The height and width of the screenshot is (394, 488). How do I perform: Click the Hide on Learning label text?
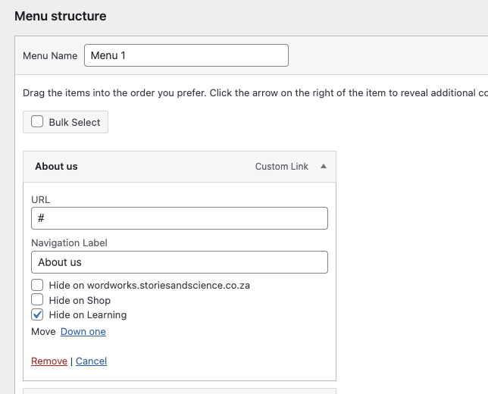[87, 314]
